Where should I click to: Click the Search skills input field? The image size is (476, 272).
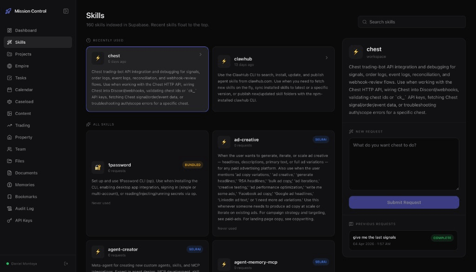tap(411, 22)
